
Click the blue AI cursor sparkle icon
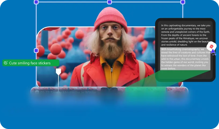(x=213, y=52)
